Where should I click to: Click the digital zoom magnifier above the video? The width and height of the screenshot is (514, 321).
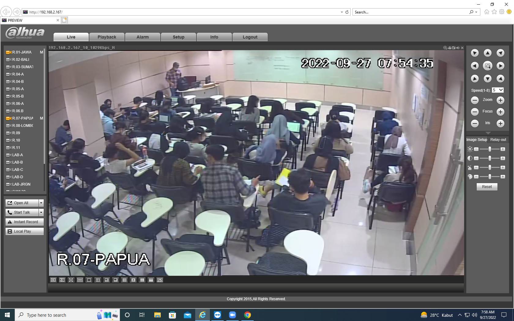pos(445,48)
